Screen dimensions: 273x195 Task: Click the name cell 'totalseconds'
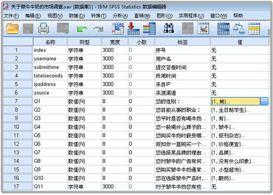pos(50,76)
